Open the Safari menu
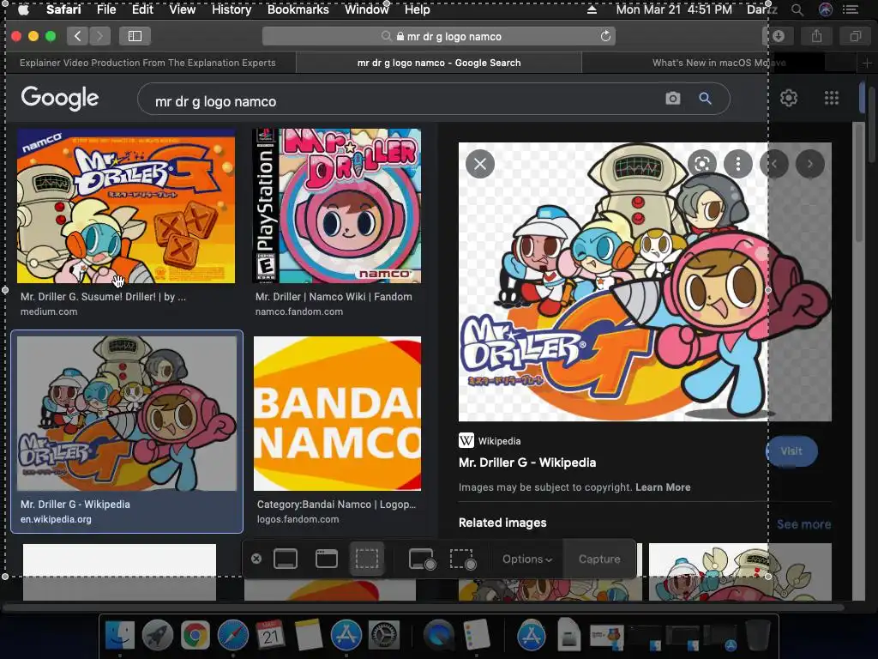 point(63,9)
